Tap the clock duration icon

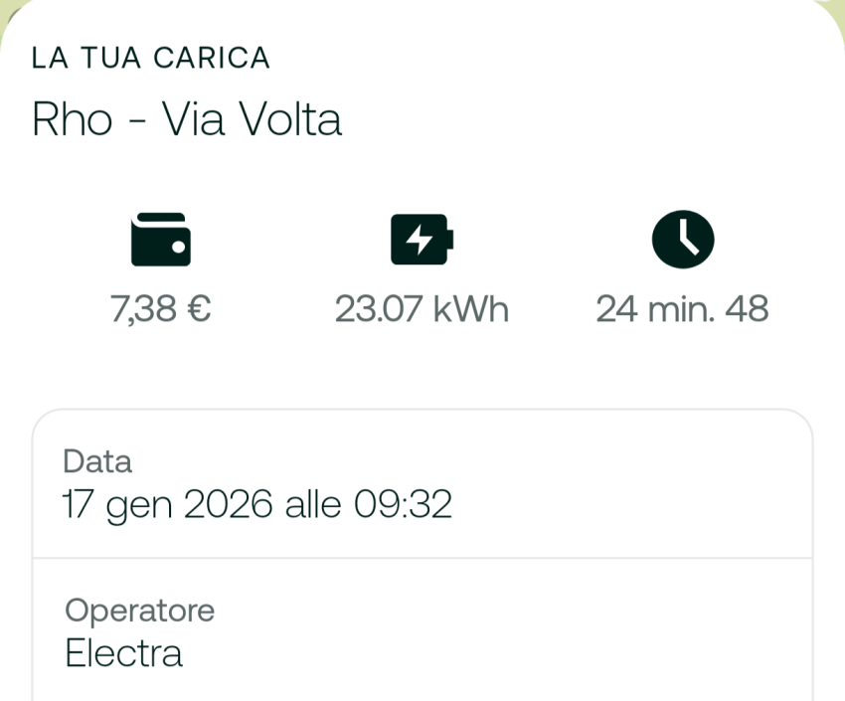[x=683, y=240]
